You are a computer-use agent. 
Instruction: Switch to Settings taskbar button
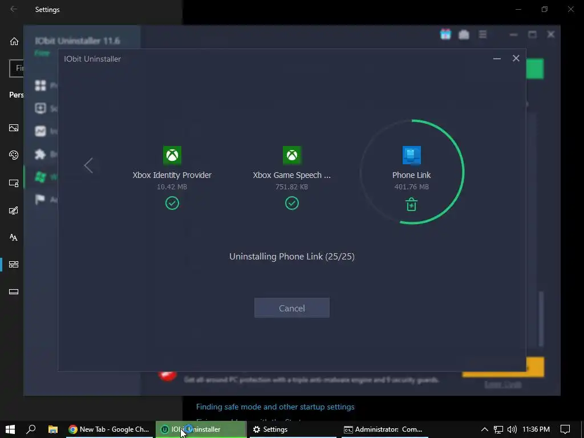coord(293,429)
